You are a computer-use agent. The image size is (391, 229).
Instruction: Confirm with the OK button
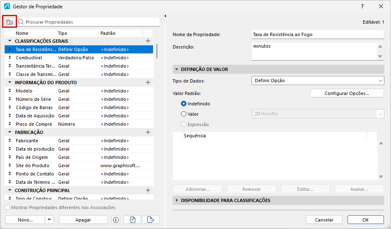366,220
